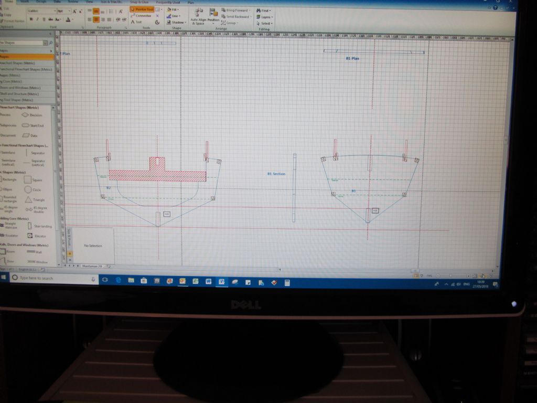Open the Fill color dropdown
Image resolution: width=537 pixels, height=403 pixels.
tap(173, 9)
